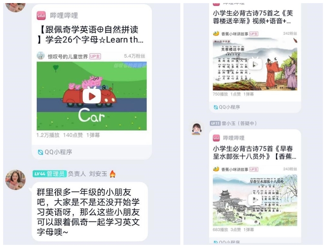The height and width of the screenshot is (248, 326).
Task: Play the Peppa Pig Car video
Action: pos(92,96)
